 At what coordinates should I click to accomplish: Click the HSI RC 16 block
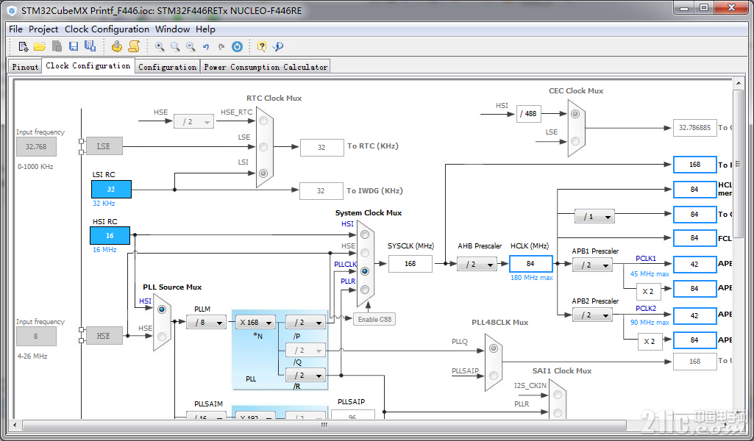[x=110, y=235]
